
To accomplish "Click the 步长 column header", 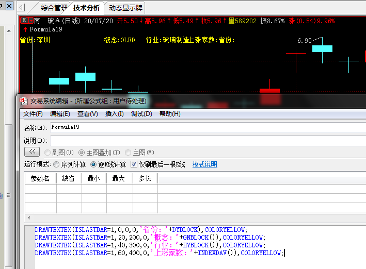I will click(x=145, y=178).
